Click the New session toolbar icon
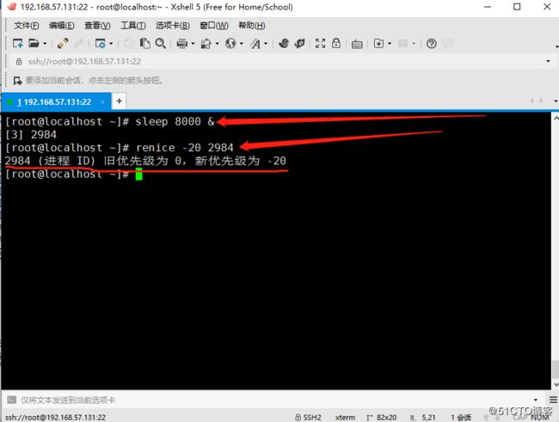559x422 pixels. (x=17, y=44)
